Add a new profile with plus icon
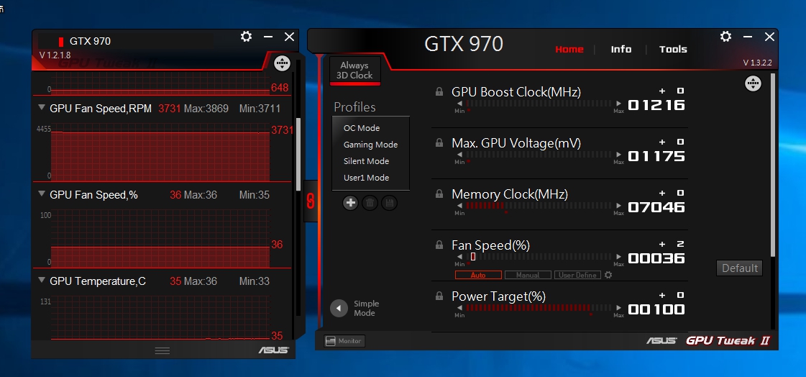This screenshot has width=806, height=377. tap(351, 203)
